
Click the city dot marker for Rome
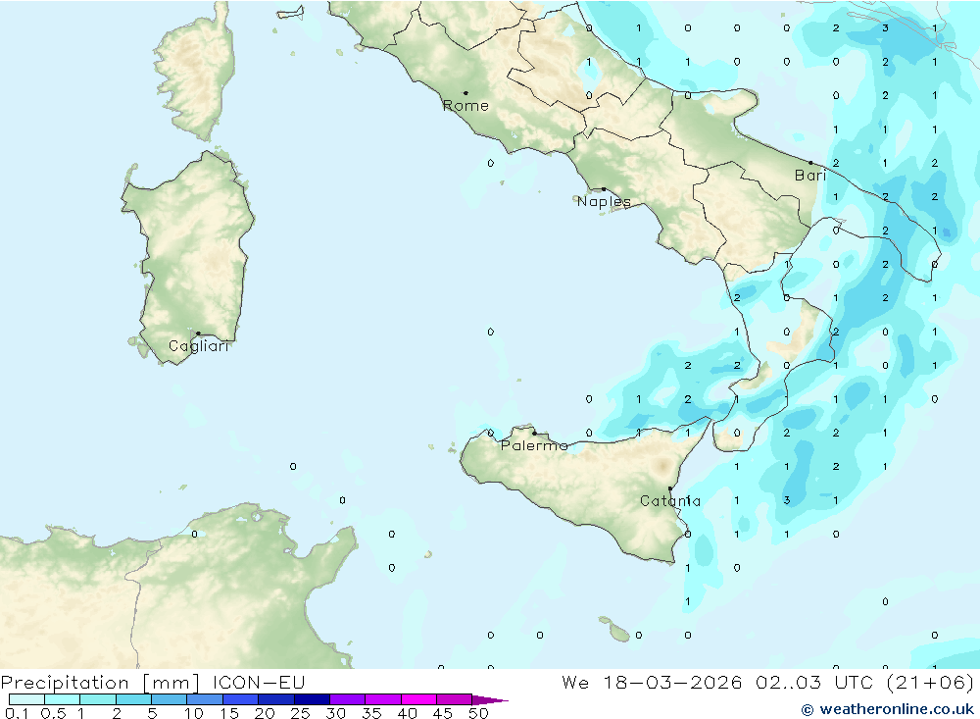(x=465, y=92)
